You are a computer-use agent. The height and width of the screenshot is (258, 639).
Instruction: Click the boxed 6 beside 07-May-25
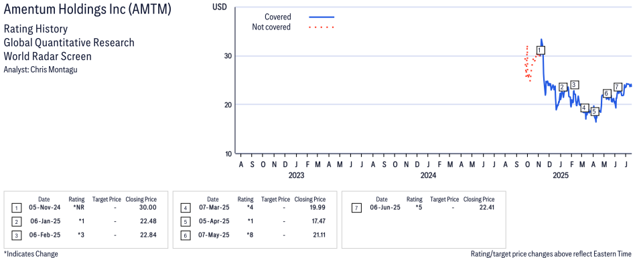[x=185, y=235]
